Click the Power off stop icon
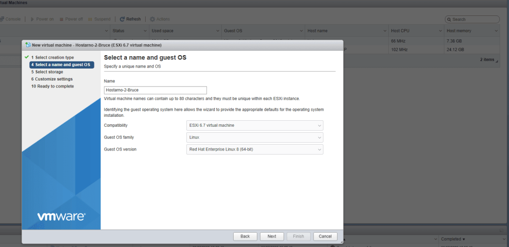 (x=62, y=19)
